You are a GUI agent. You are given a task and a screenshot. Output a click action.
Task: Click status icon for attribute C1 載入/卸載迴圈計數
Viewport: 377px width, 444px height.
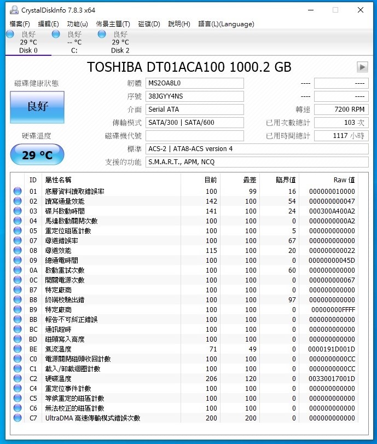pyautogui.click(x=18, y=368)
